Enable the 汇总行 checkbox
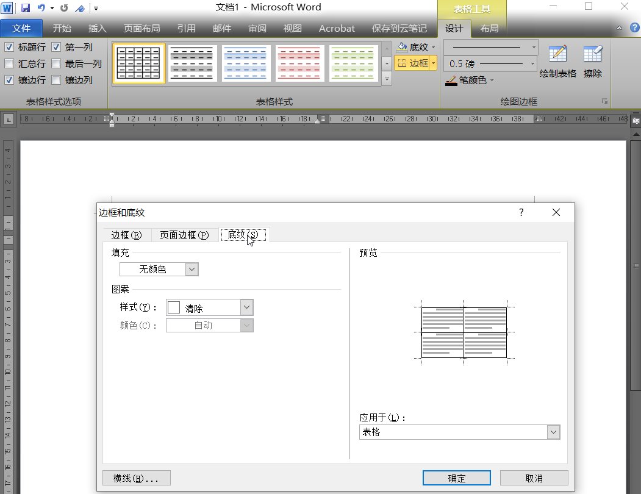The width and height of the screenshot is (641, 494). pyautogui.click(x=9, y=63)
